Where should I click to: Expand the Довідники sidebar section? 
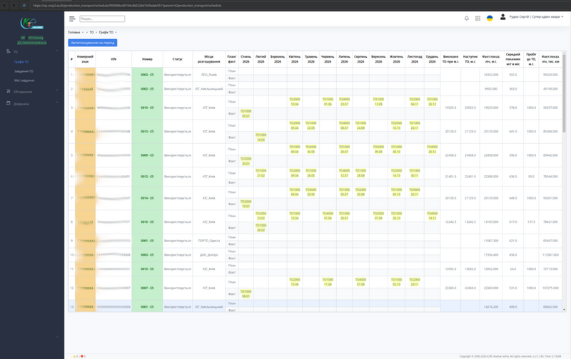57,103
